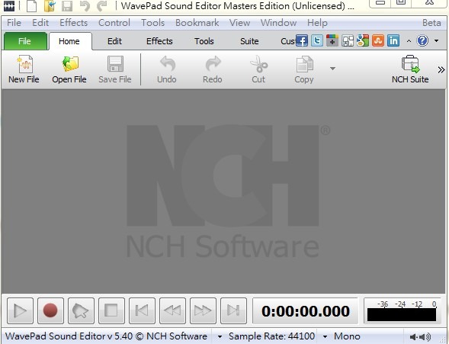Switch to the Effects ribbon tab
Viewport: 449px width, 344px height.
159,41
